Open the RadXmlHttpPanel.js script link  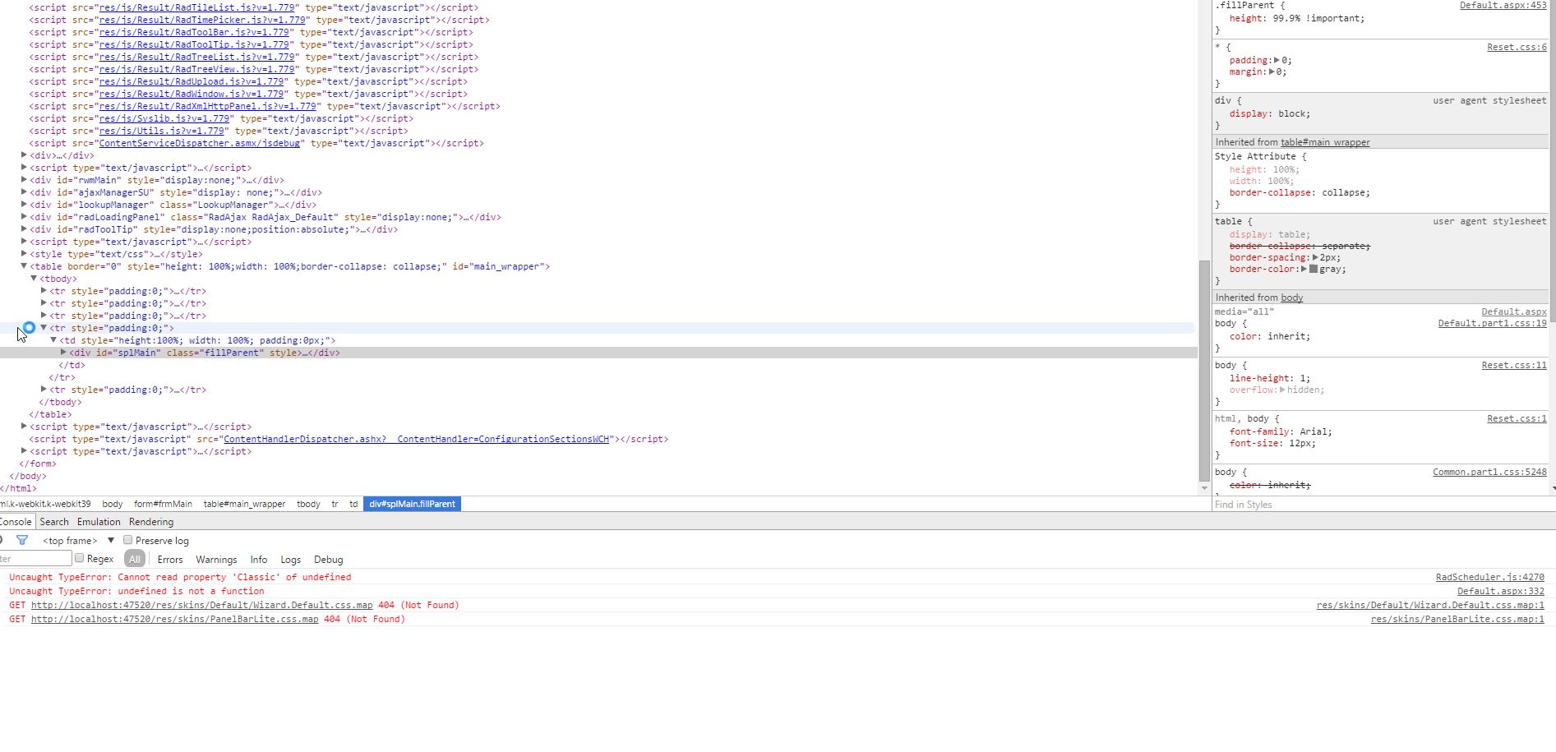click(x=207, y=106)
